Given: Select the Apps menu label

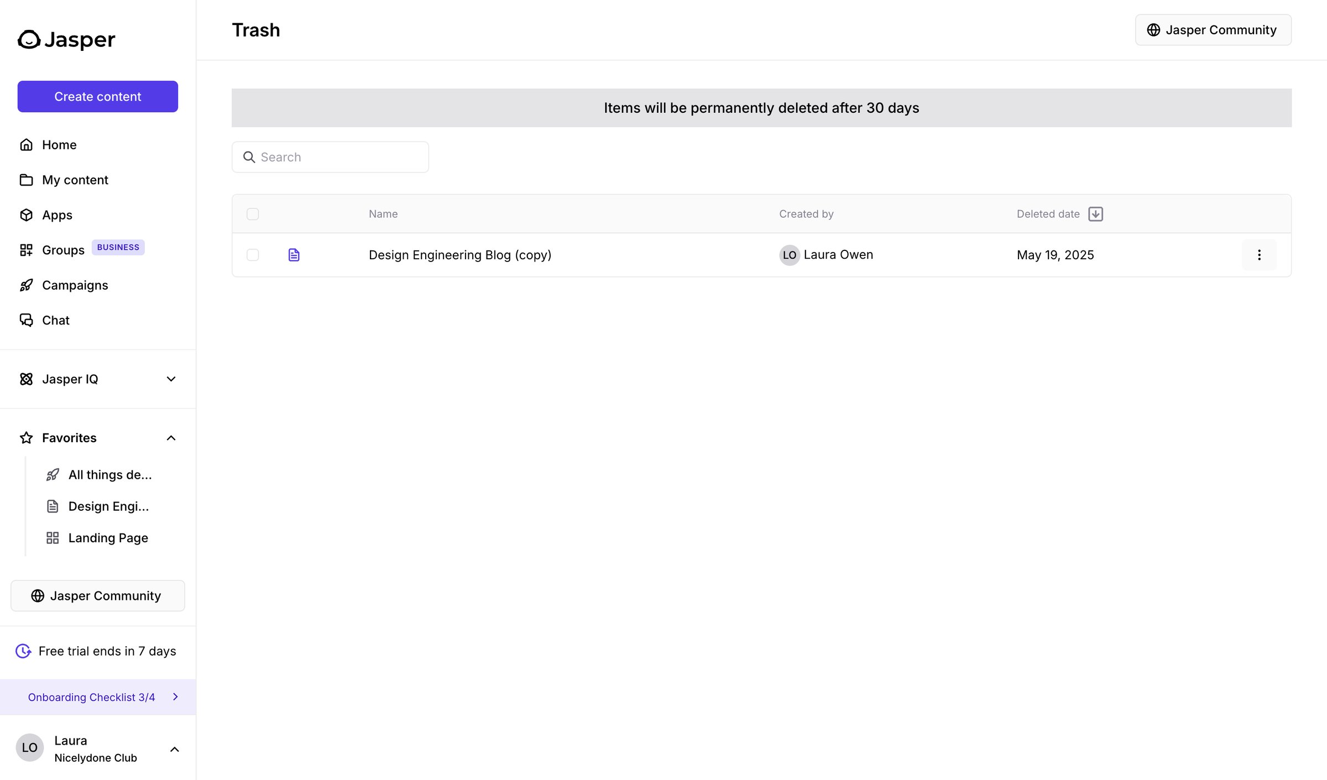Looking at the screenshot, I should pos(57,215).
